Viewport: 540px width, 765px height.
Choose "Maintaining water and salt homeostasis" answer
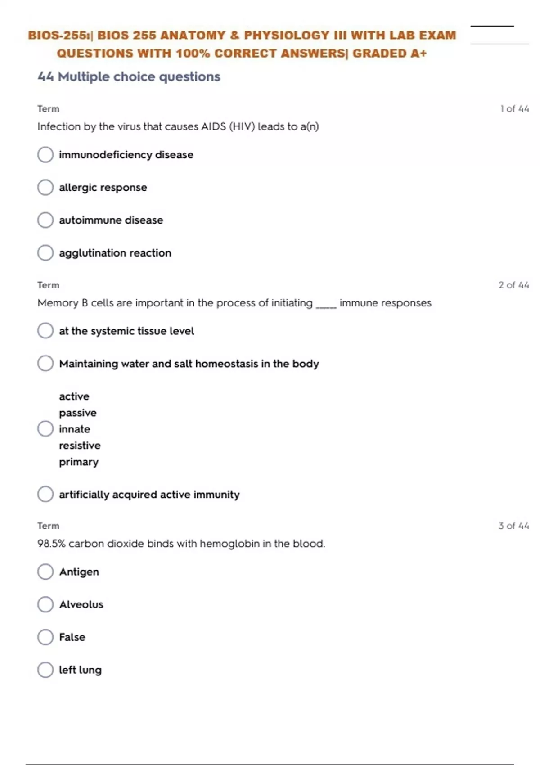coord(45,363)
